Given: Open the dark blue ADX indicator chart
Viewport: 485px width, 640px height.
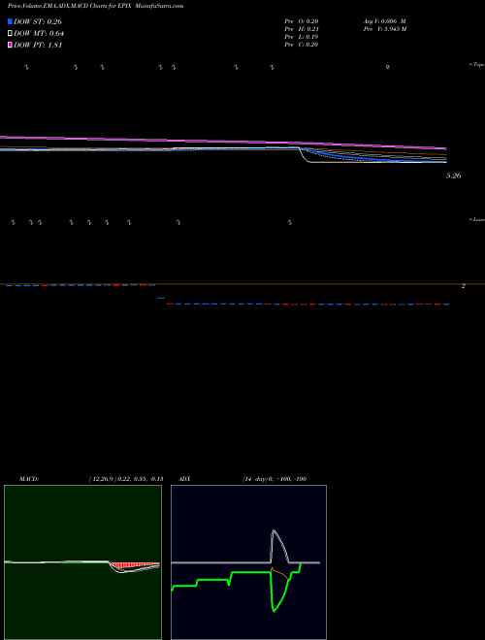Looking at the screenshot, I should coord(248,562).
